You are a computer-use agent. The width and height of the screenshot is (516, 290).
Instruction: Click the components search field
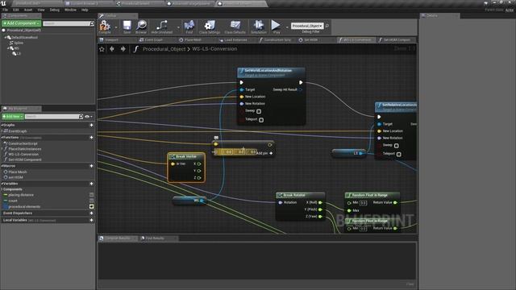tap(69, 23)
